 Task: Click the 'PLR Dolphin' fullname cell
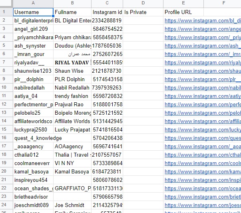click(x=72, y=79)
